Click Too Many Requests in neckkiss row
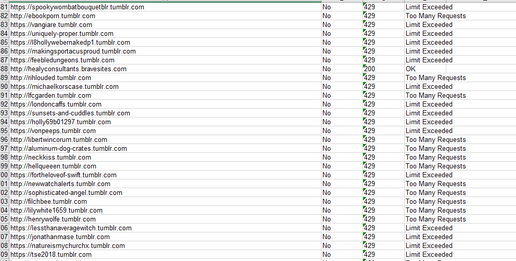The image size is (516, 261). coord(436,158)
